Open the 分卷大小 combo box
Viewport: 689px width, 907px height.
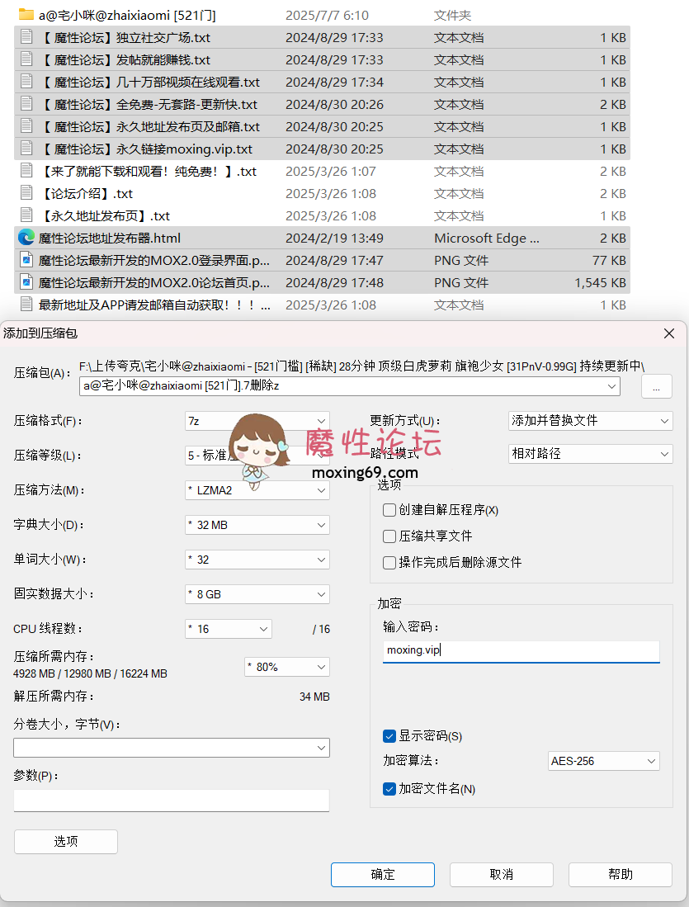(x=172, y=748)
